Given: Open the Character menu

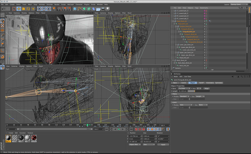Looking at the screenshot, I should click(79, 5).
